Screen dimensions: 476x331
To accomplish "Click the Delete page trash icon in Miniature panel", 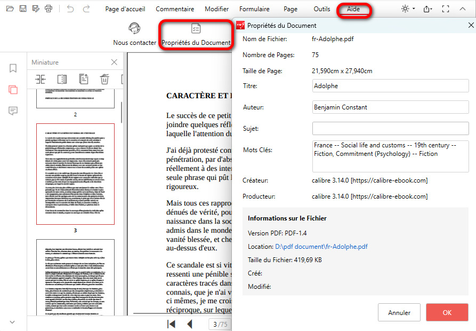I will [x=104, y=80].
